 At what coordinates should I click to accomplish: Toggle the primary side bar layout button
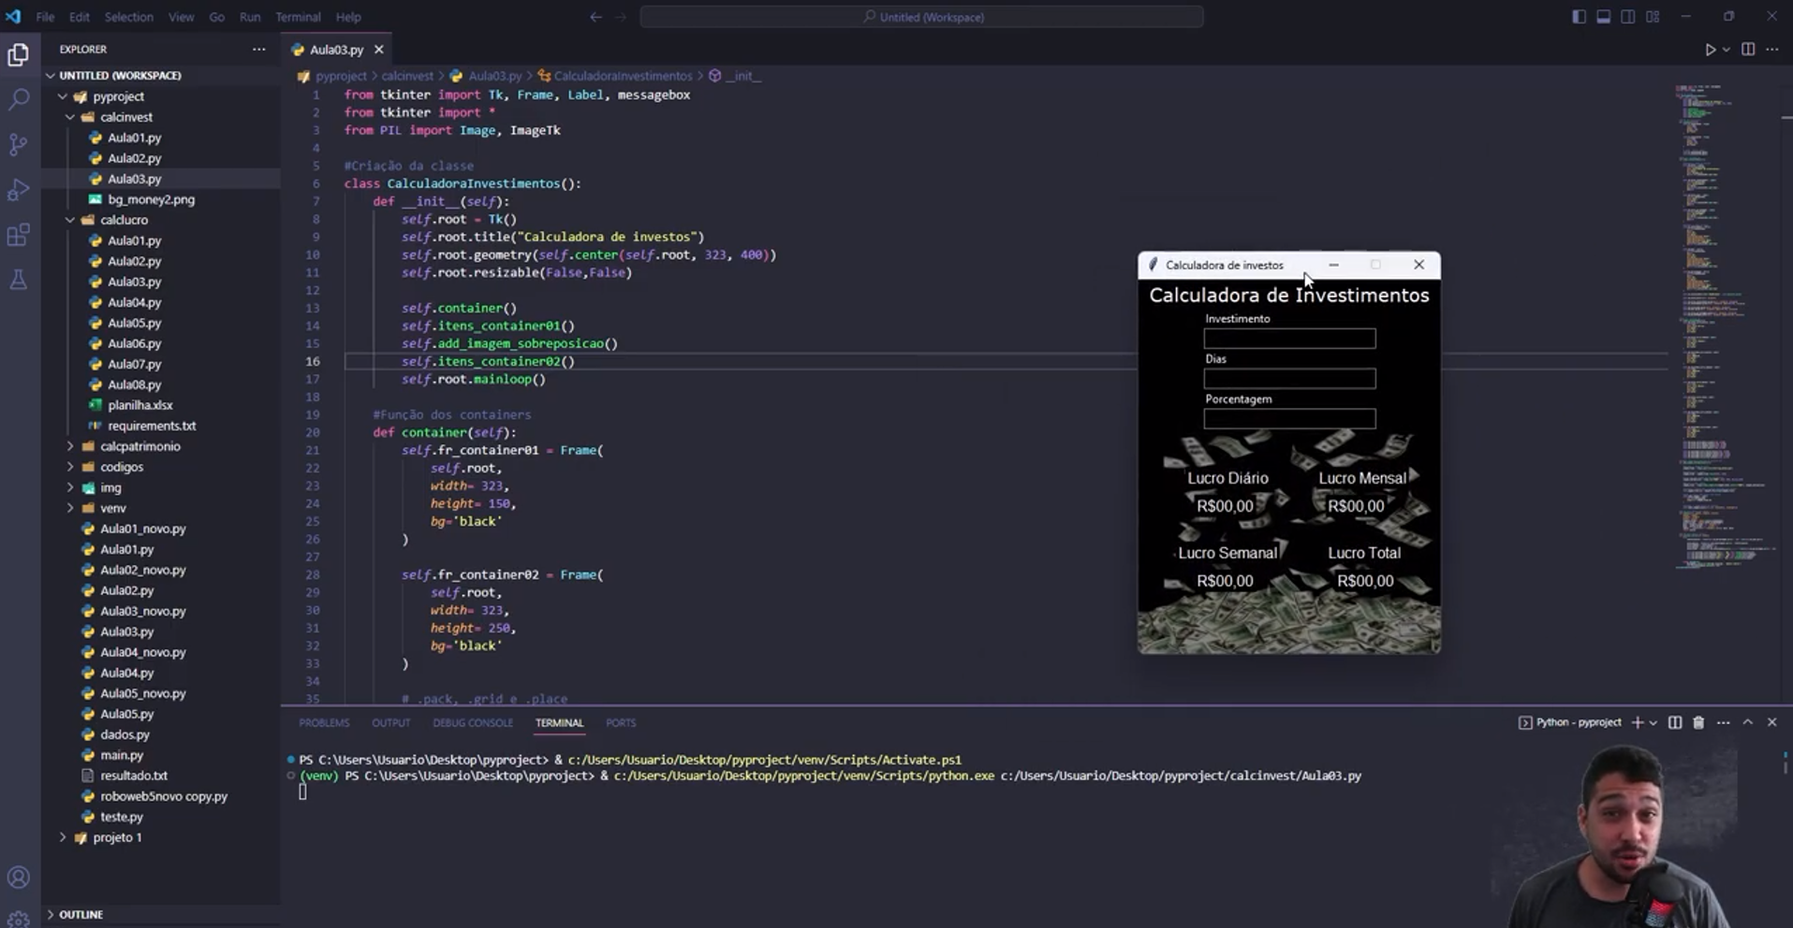(1579, 17)
